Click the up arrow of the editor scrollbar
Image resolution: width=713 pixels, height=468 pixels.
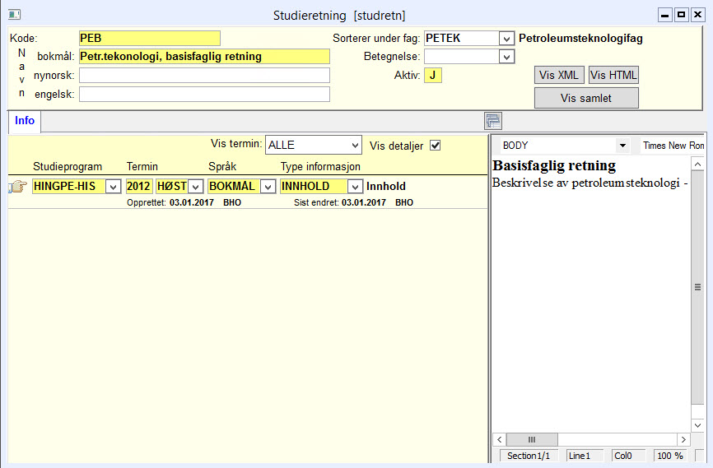[697, 164]
